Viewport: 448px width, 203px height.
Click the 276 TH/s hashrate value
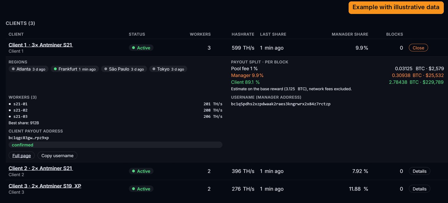pyautogui.click(x=243, y=189)
